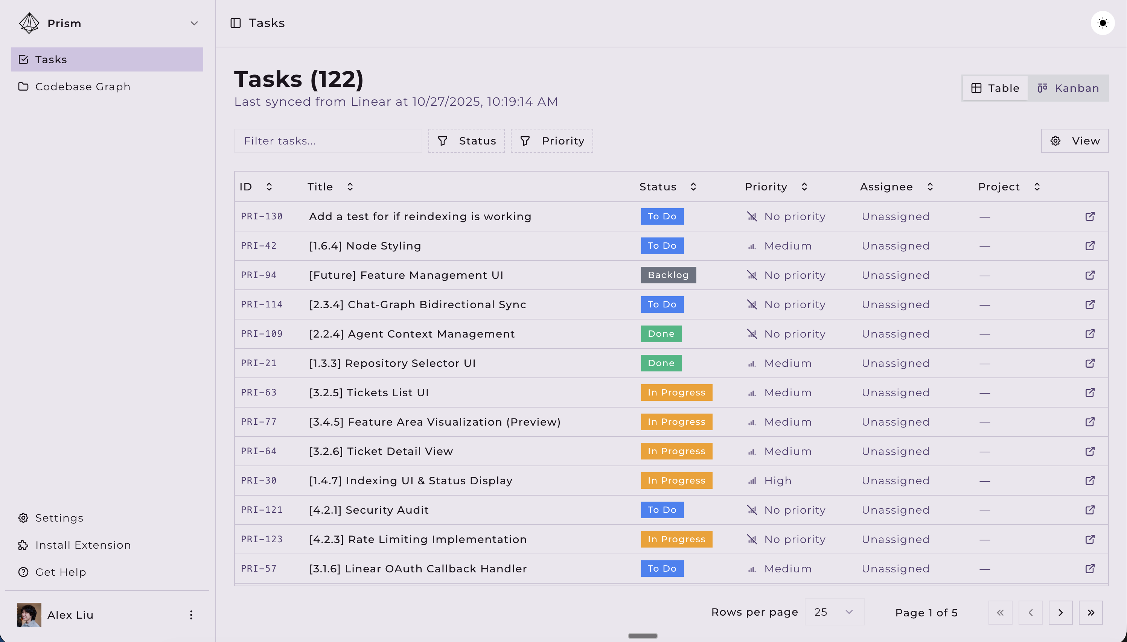
Task: Expand the Prism workspace dropdown chevron
Action: 194,23
